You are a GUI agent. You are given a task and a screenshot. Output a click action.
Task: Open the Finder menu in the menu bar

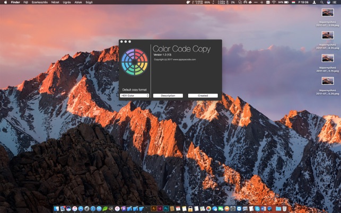[x=15, y=2]
